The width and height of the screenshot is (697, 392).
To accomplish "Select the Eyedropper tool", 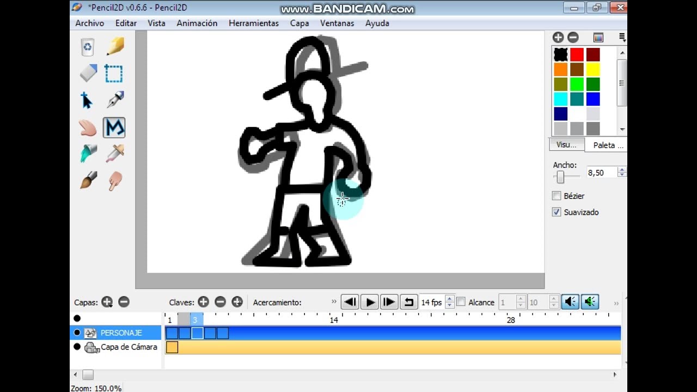I will [x=115, y=154].
